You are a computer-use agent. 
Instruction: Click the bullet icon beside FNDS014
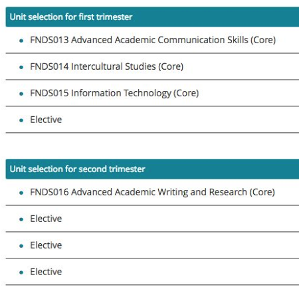[21, 67]
